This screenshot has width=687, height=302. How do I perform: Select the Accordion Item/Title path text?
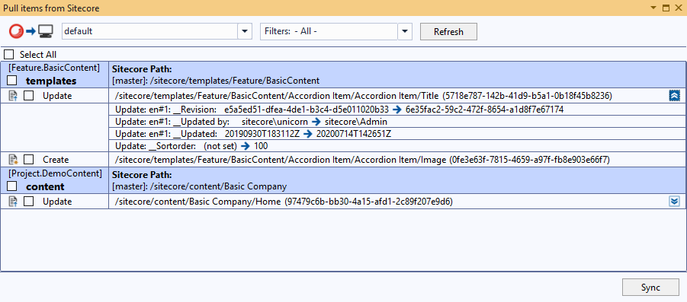[363, 96]
